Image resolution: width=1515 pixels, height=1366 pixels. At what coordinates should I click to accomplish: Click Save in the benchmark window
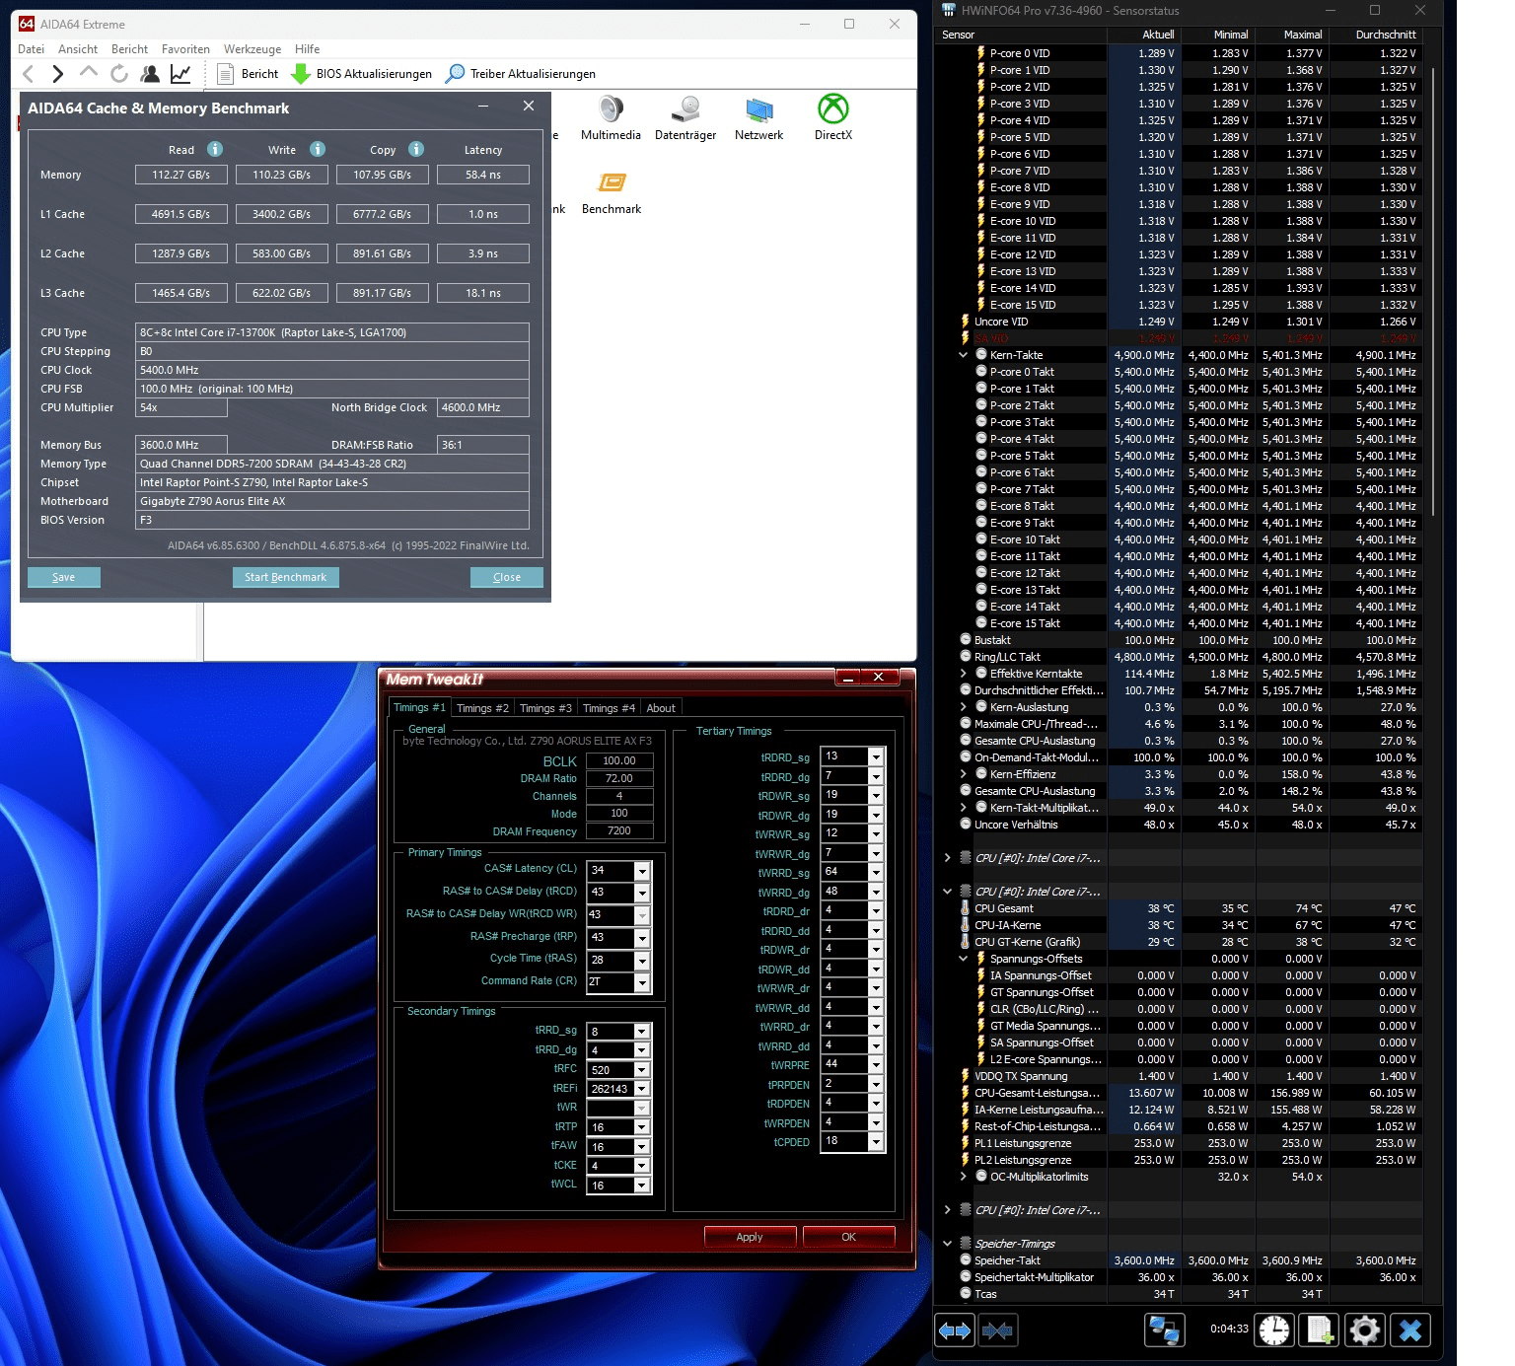(64, 577)
